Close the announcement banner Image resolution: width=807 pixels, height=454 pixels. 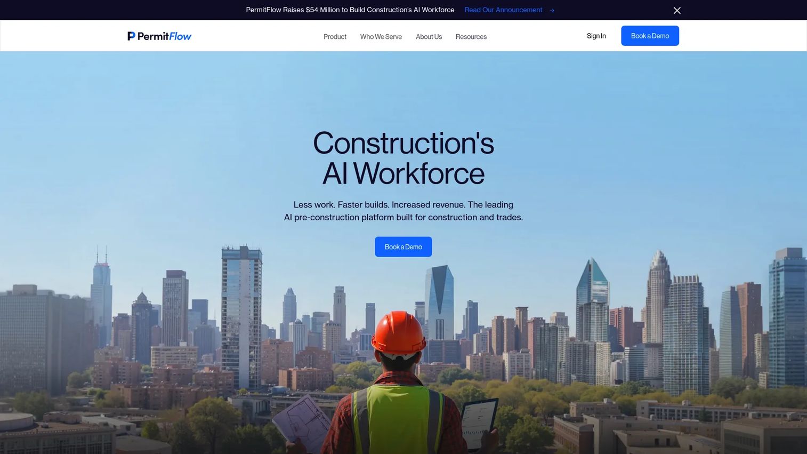(x=677, y=10)
